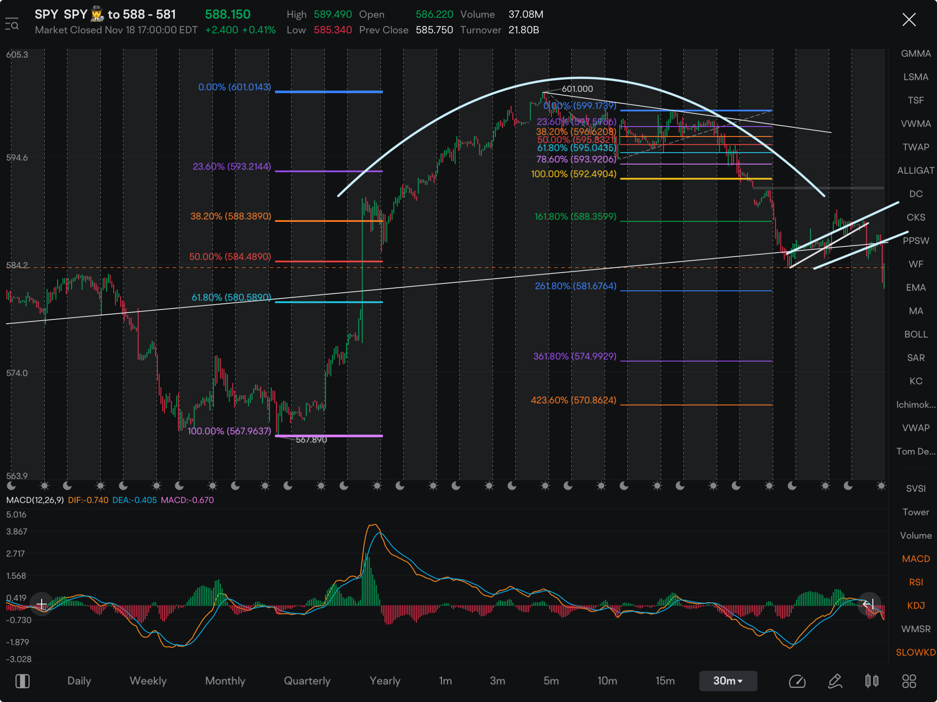This screenshot has height=702, width=937.
Task: Click the 567.890 low price marker
Action: click(311, 440)
